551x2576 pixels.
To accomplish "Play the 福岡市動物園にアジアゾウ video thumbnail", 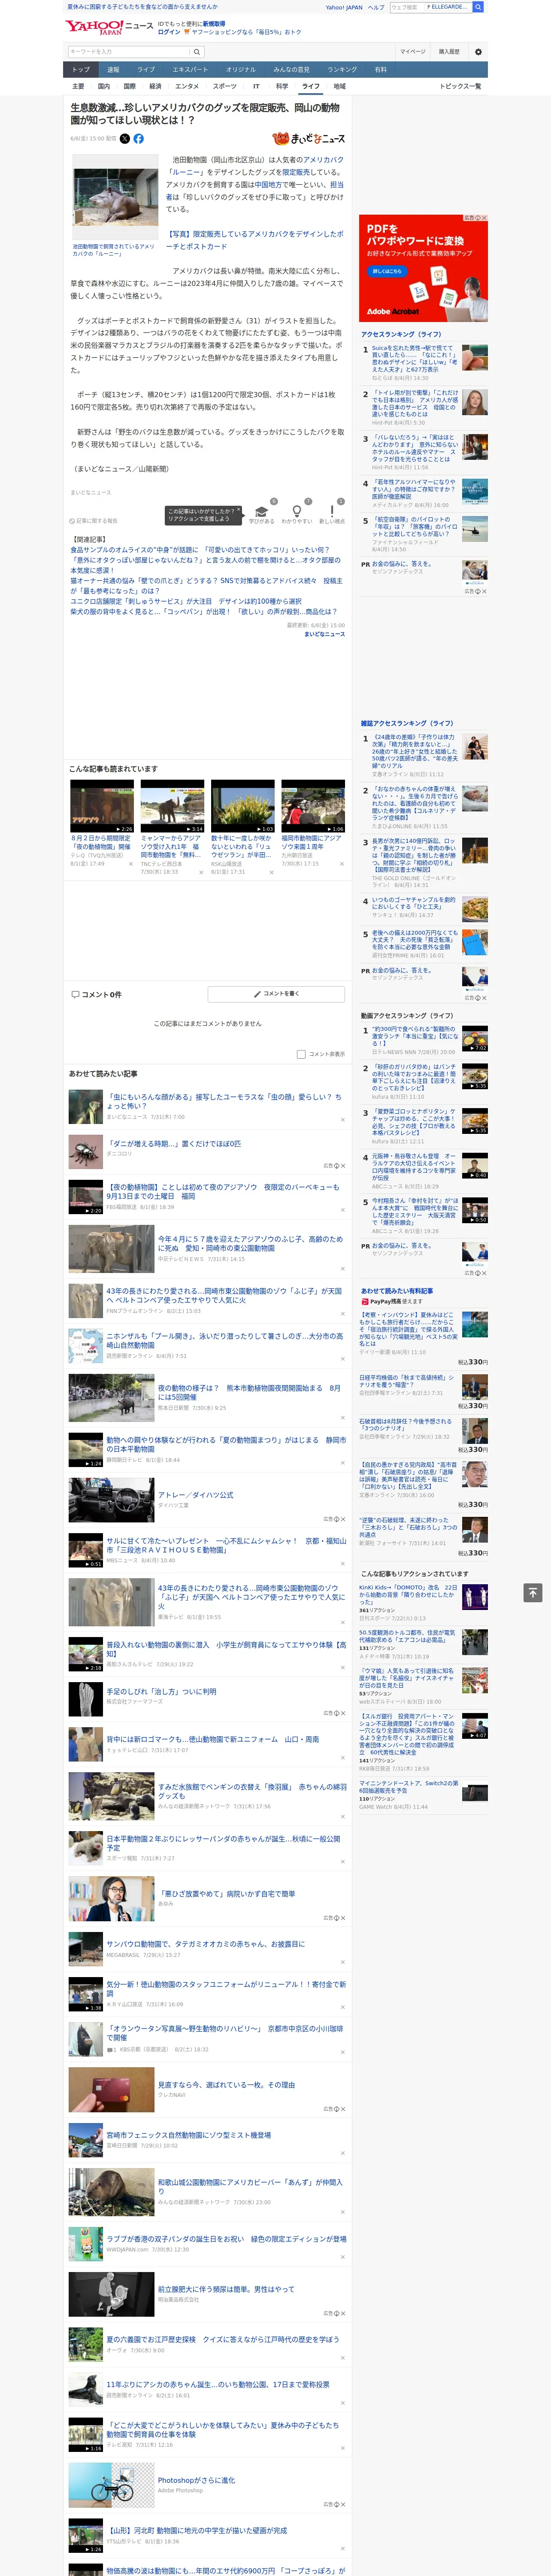I will [313, 806].
